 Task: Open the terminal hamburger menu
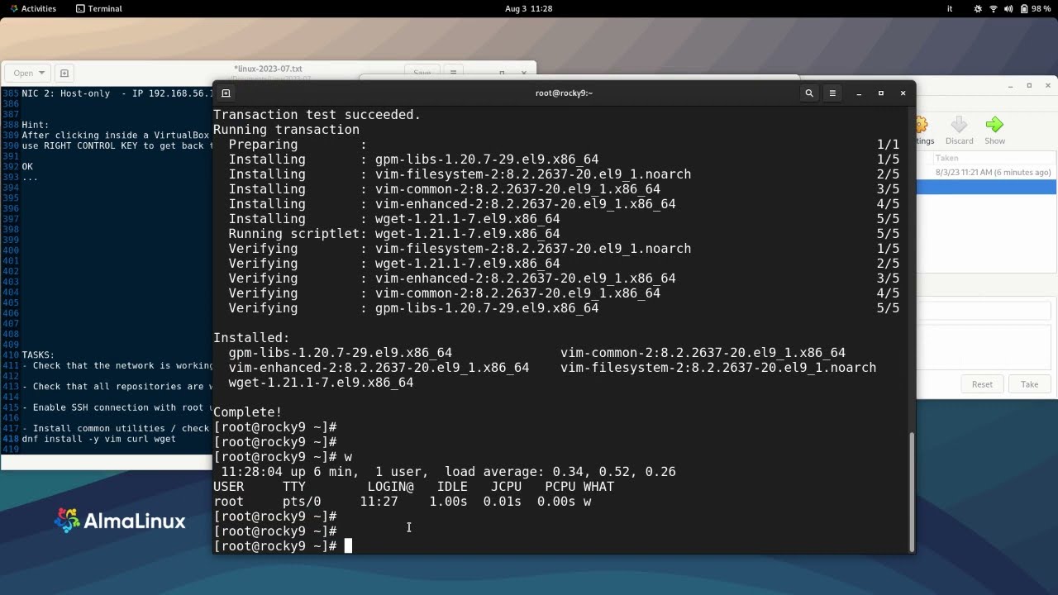832,93
